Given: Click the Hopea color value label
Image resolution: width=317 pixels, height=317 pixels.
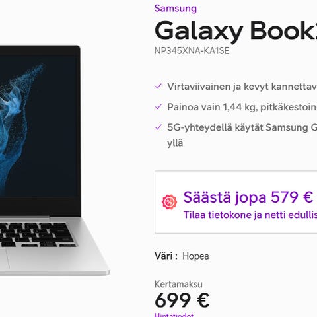Looking at the screenshot, I should (x=195, y=256).
